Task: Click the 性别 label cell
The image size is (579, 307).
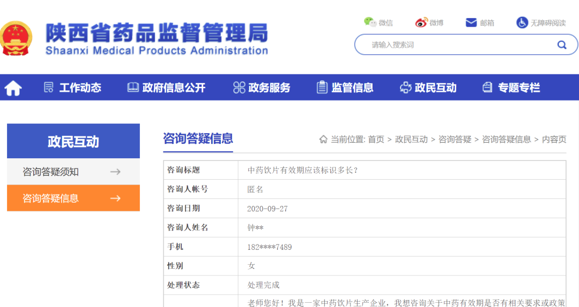Action: (x=201, y=266)
